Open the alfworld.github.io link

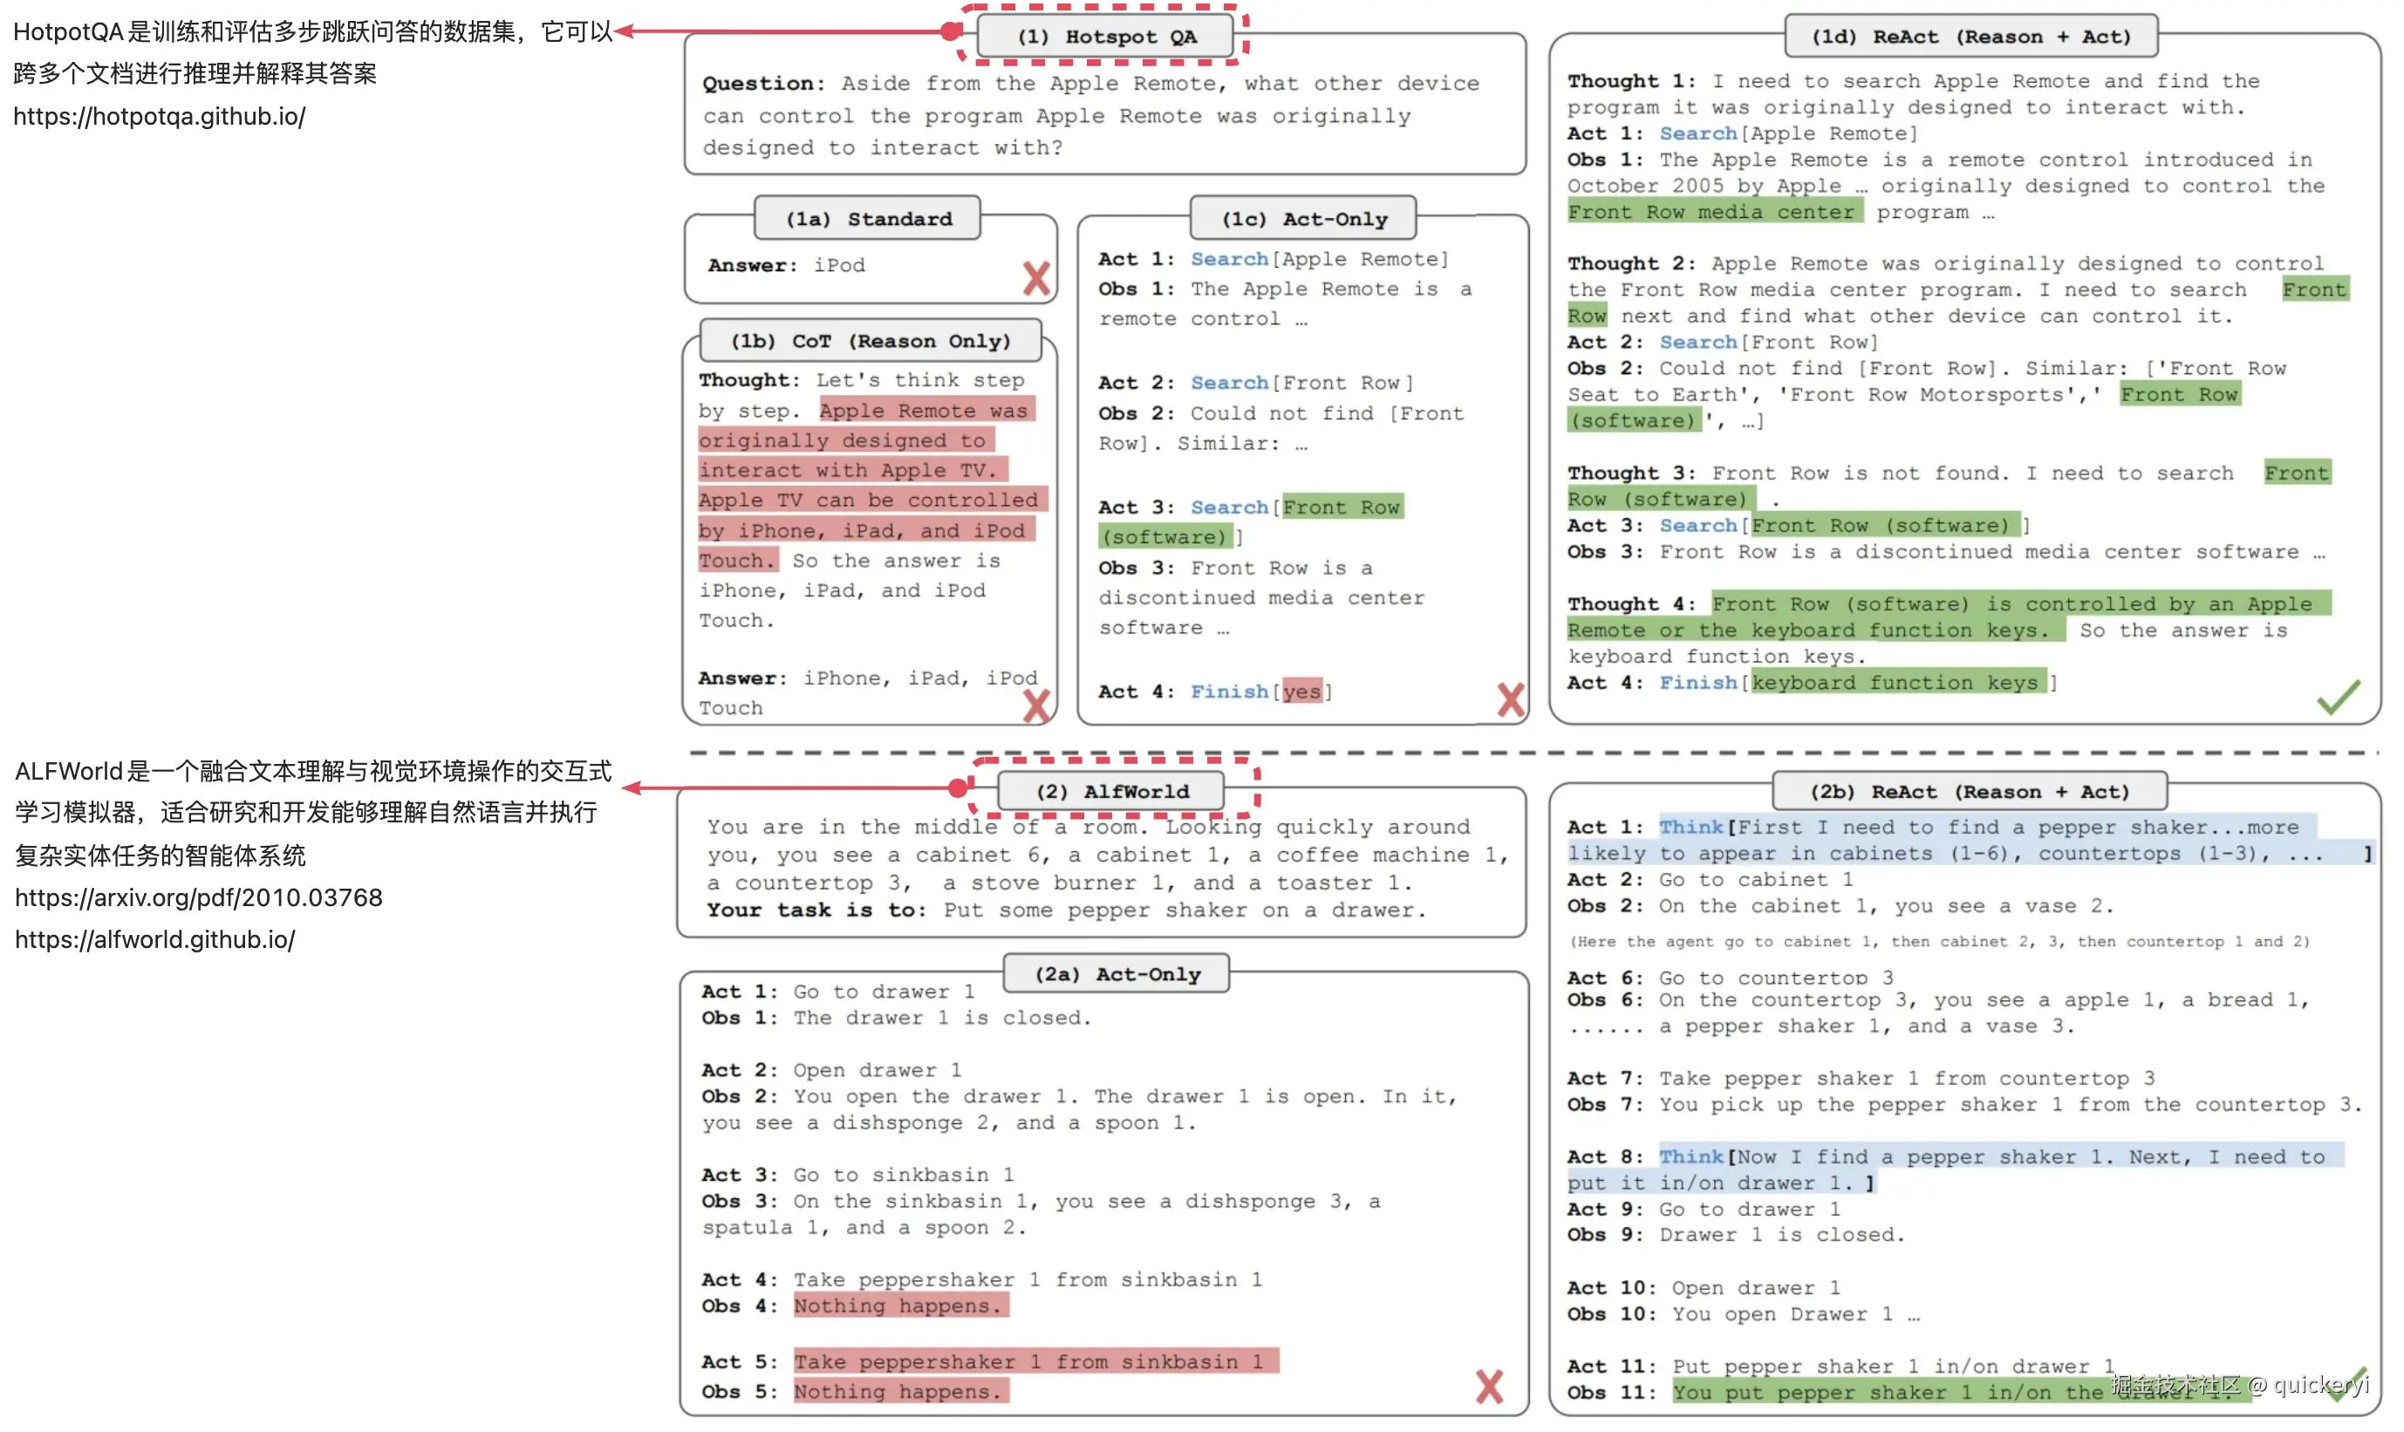coord(154,940)
